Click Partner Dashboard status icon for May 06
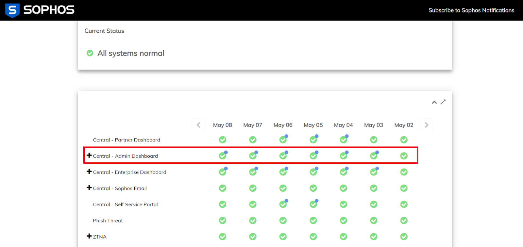 tap(283, 140)
